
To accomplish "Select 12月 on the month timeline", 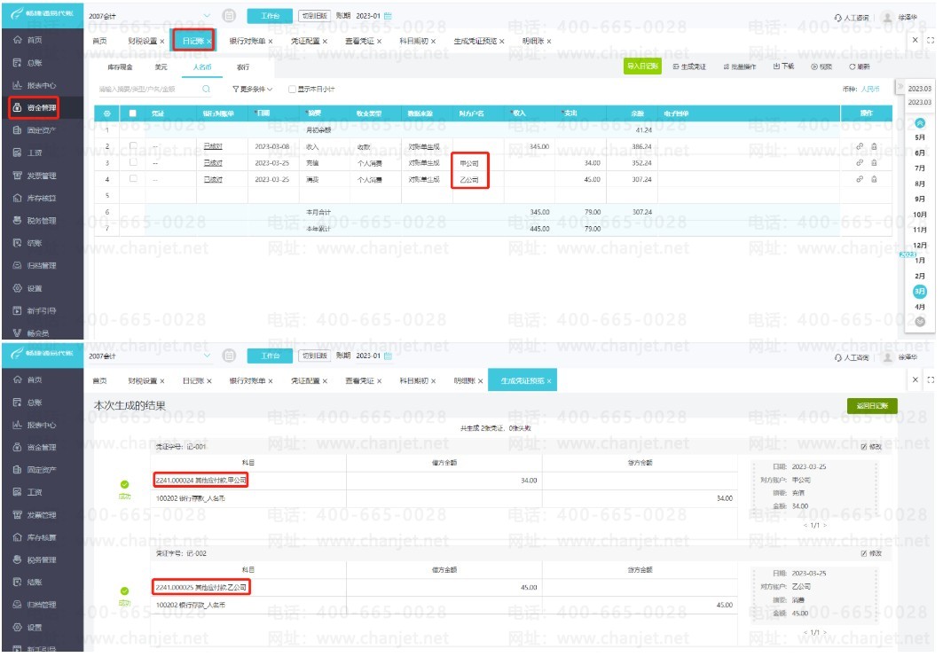I will coord(920,246).
